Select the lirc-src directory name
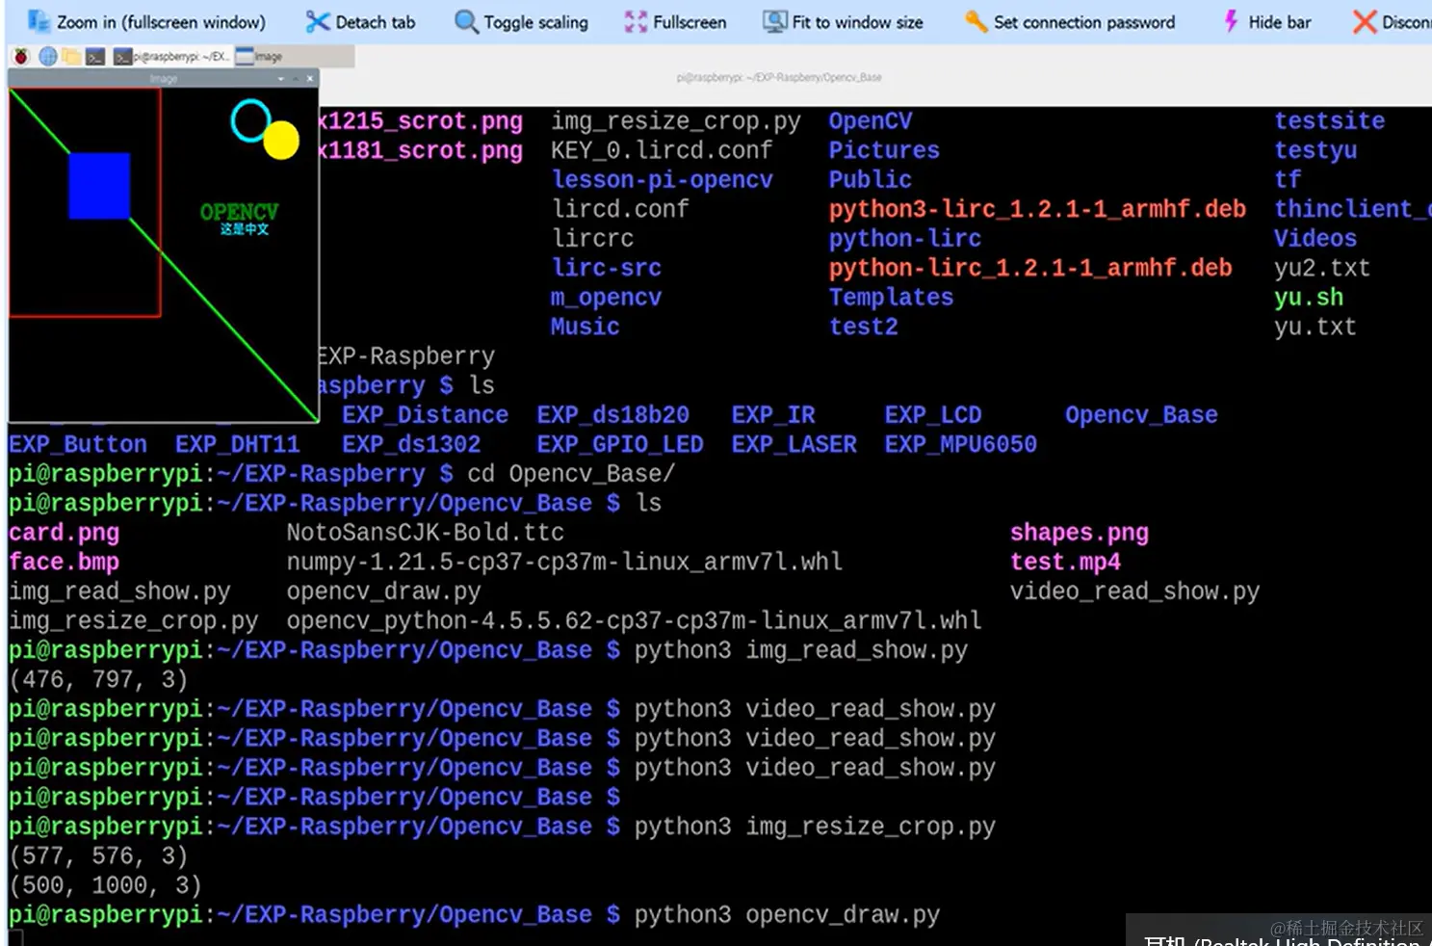Image resolution: width=1432 pixels, height=946 pixels. tap(607, 268)
